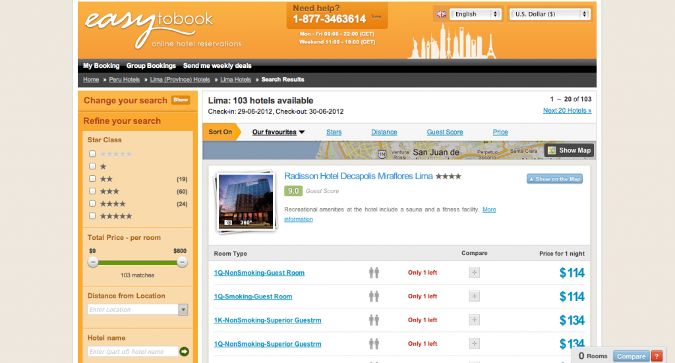This screenshot has height=363, width=675.
Task: Click the easytobook logo
Action: [163, 30]
